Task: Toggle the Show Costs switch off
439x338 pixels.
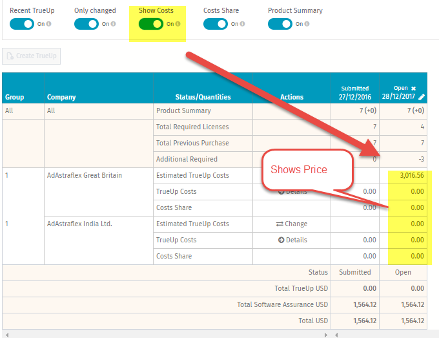Action: [x=151, y=24]
